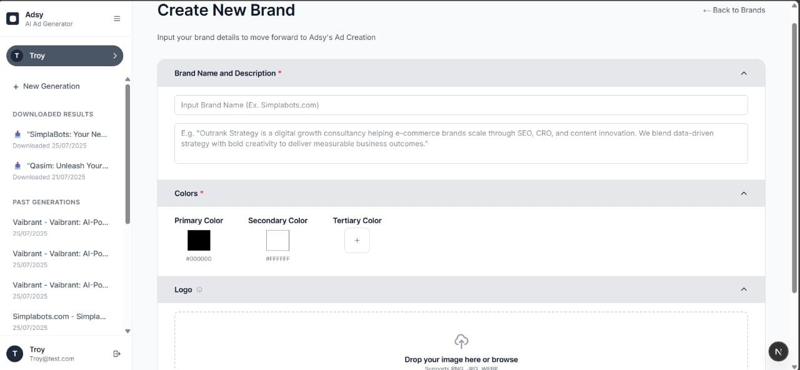The height and width of the screenshot is (370, 800).
Task: Open first Vaibrant past generation
Action: 61,227
